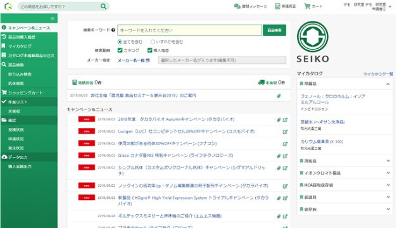The height and width of the screenshot is (228, 397).
Task: Uncheck the 購入履歴 search scope checkbox
Action: tap(149, 50)
